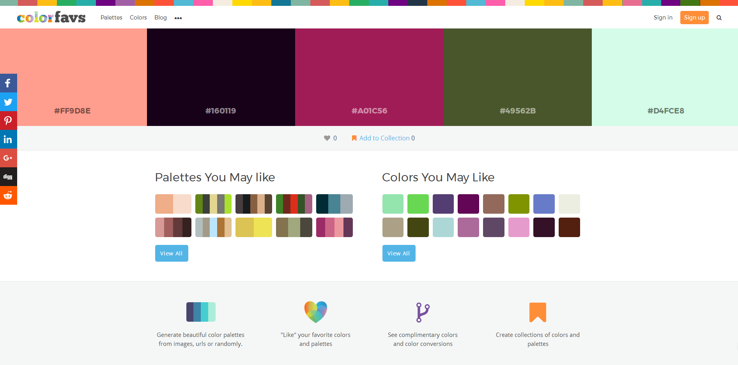Screen dimensions: 738x365
Task: View all suggested palettes
Action: 172,253
